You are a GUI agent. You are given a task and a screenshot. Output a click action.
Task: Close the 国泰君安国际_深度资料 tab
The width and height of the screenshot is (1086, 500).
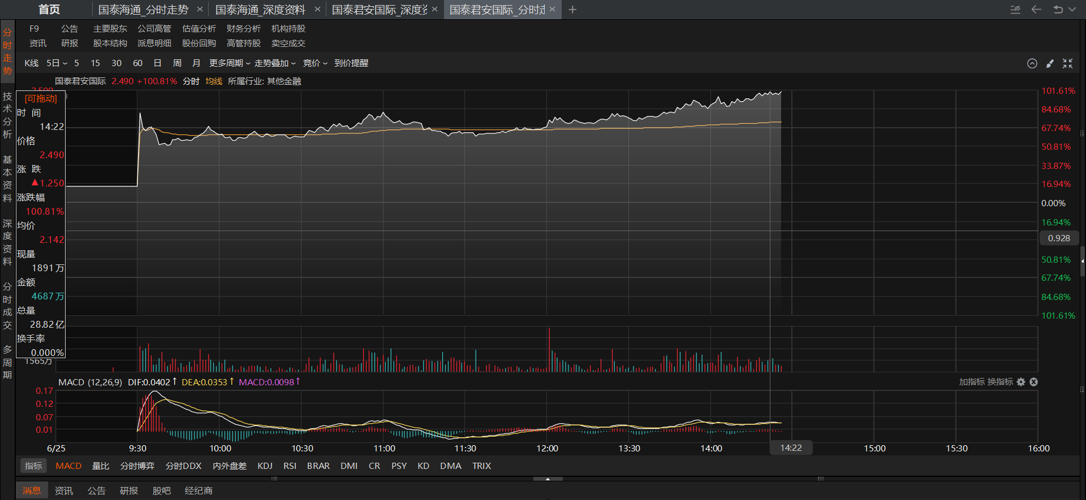coord(434,10)
